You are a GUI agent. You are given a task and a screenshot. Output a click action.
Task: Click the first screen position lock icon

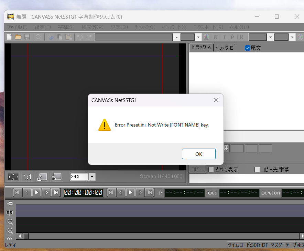[42, 177]
